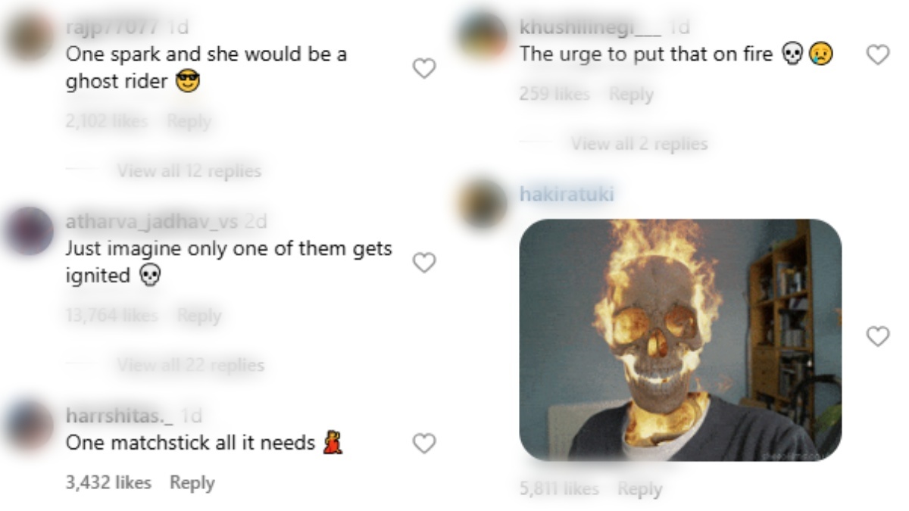
Task: Like the ghost rider spark comment
Action: pyautogui.click(x=424, y=69)
